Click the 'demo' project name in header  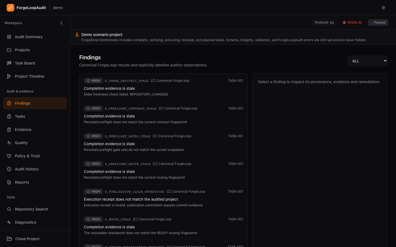coord(58,8)
